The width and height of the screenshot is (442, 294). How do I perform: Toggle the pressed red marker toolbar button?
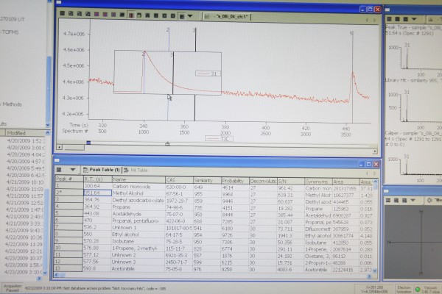click(131, 15)
